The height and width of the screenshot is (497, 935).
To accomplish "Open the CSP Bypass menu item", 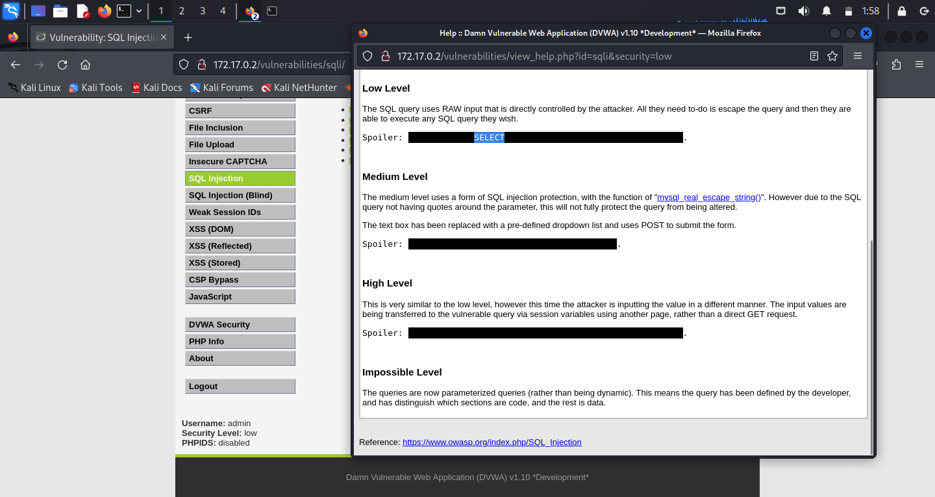I will 240,280.
